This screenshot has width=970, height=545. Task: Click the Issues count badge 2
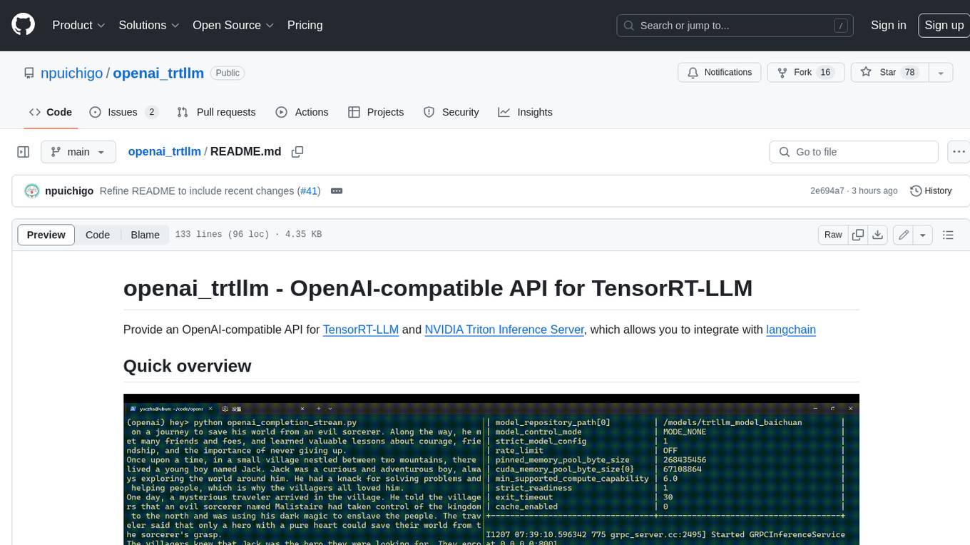[x=151, y=112]
